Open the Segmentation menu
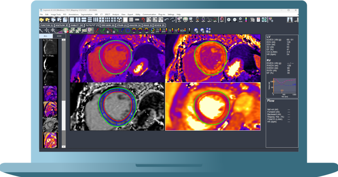 [86, 15]
